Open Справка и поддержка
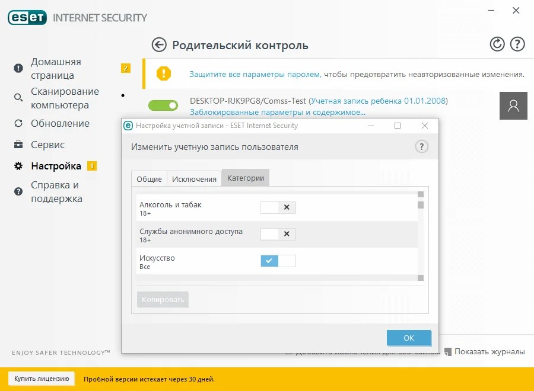 (x=56, y=192)
